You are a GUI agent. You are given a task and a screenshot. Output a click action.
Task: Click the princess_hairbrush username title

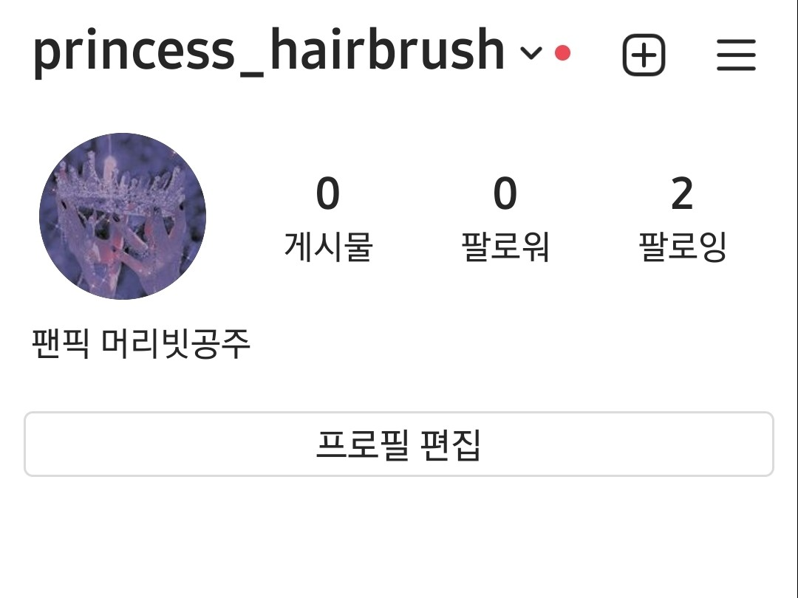point(269,52)
